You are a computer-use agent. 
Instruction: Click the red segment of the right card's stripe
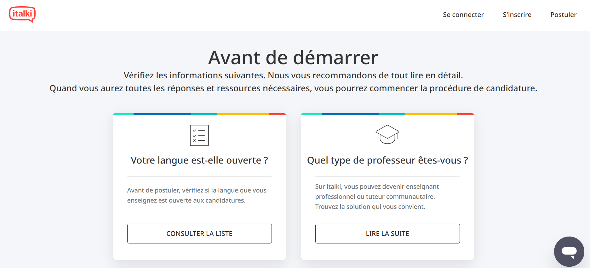[x=466, y=114]
